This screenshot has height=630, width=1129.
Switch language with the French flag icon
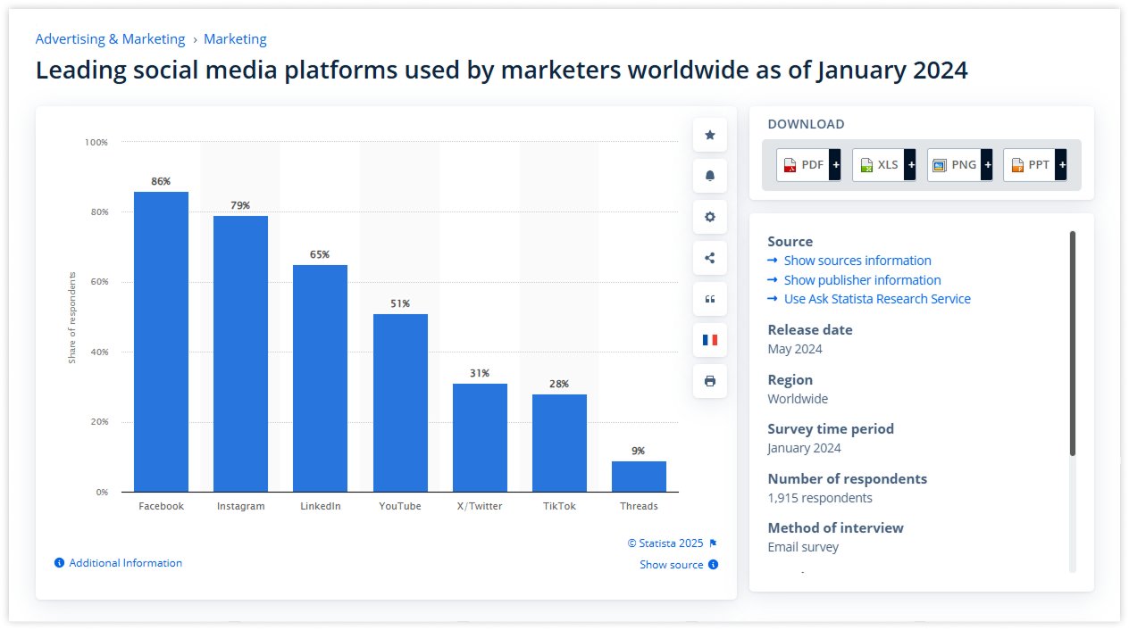pyautogui.click(x=710, y=340)
